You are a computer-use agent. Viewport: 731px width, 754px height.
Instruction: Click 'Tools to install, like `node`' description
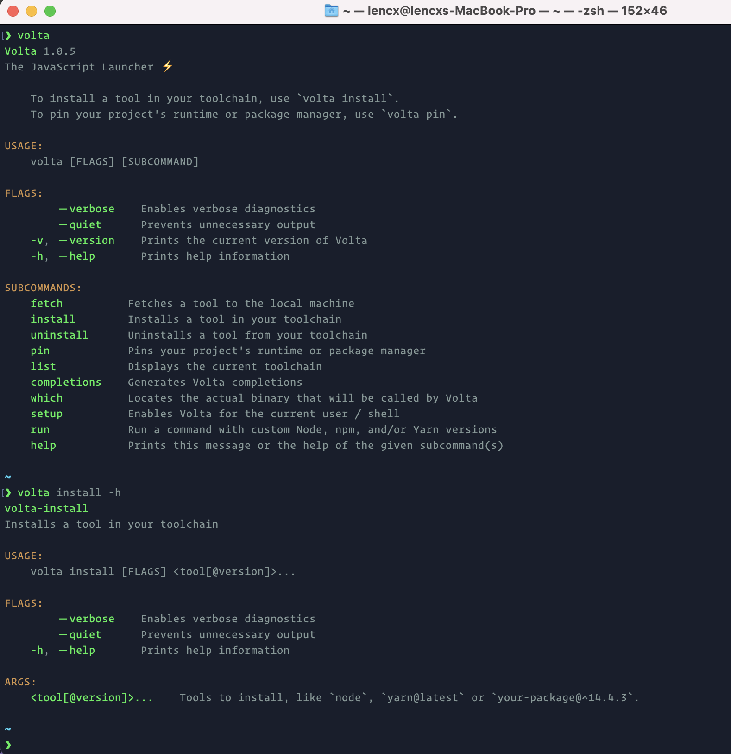(x=410, y=697)
